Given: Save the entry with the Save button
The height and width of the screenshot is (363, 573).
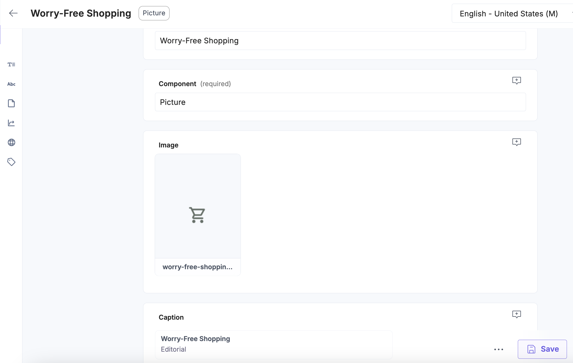Looking at the screenshot, I should click(542, 349).
